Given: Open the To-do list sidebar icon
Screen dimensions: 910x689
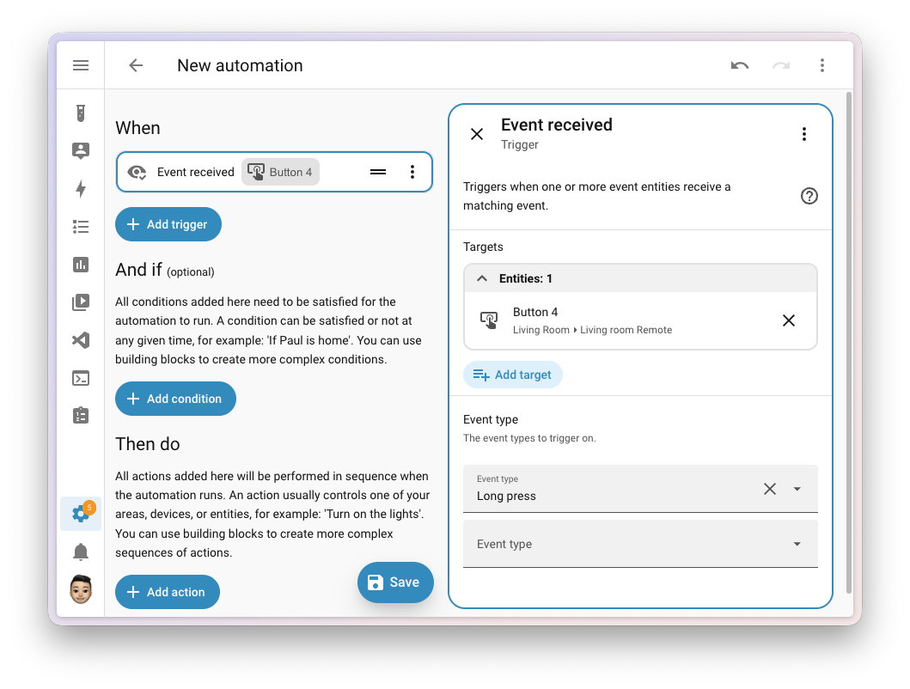Looking at the screenshot, I should click(81, 227).
